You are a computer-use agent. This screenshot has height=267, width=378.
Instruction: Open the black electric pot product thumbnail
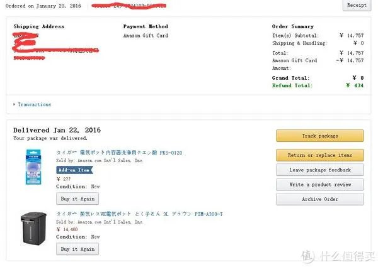33,229
